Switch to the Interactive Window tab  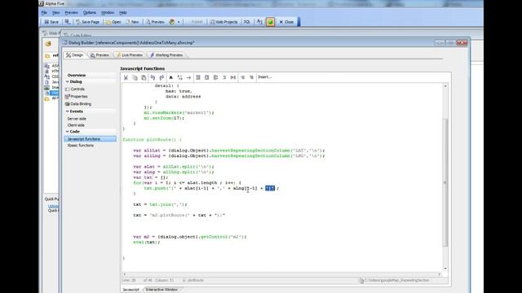[x=161, y=290]
